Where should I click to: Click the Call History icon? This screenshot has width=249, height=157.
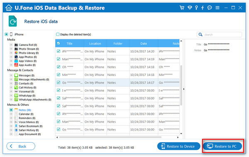pos(16,88)
